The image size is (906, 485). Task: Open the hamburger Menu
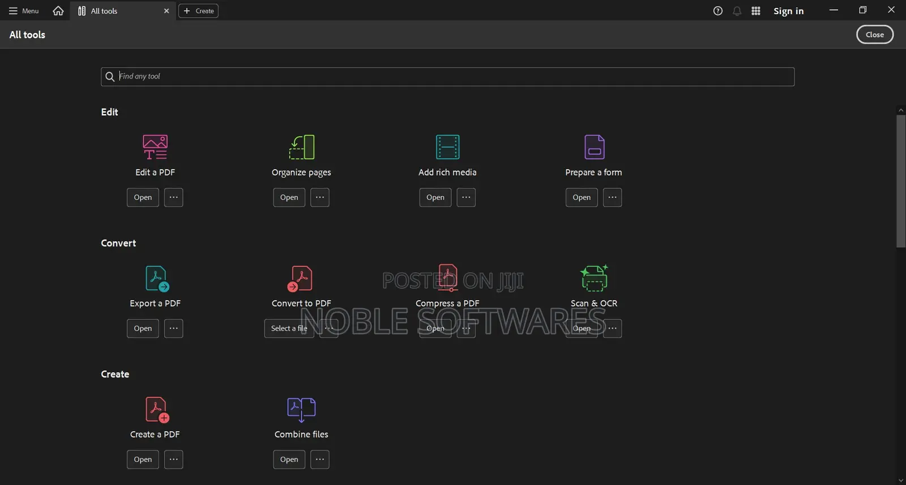24,11
